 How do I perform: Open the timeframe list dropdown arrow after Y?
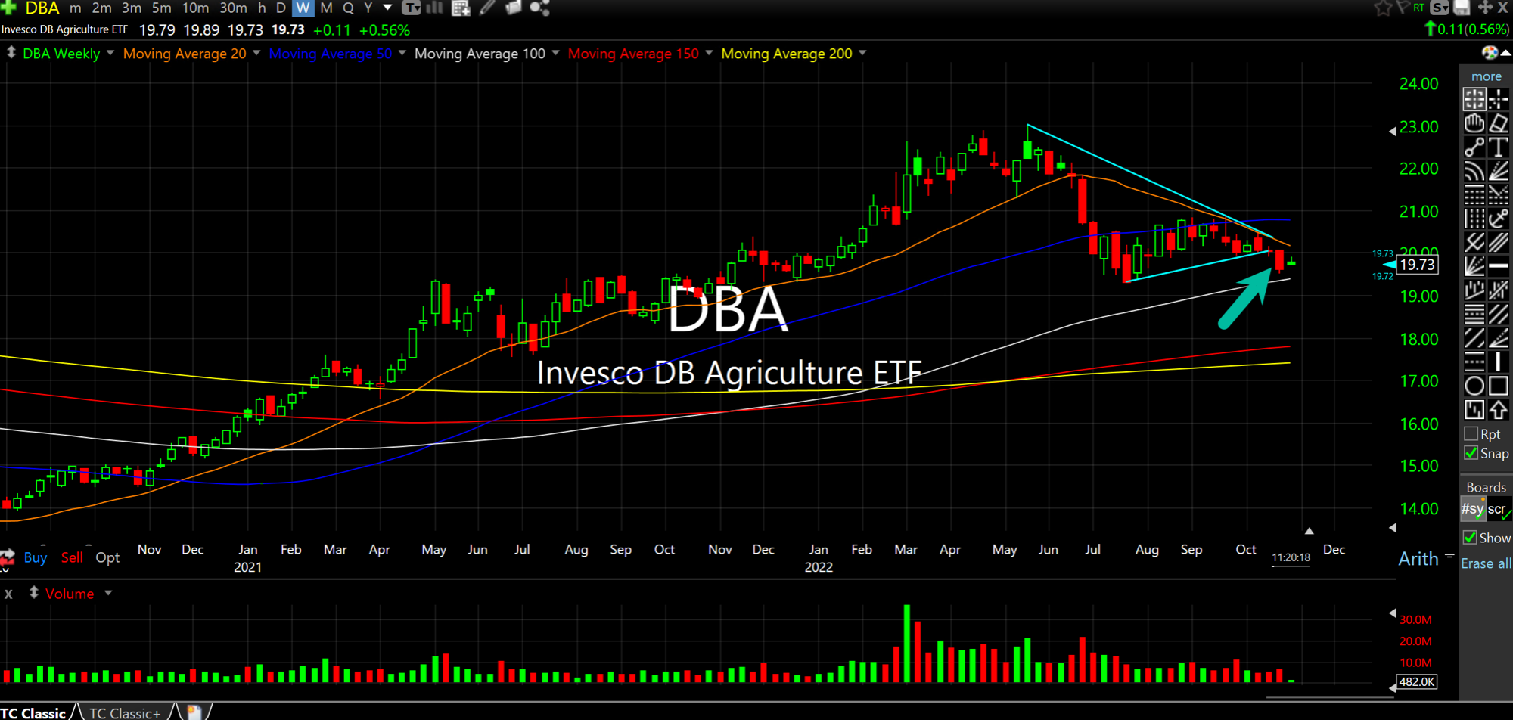(x=387, y=8)
